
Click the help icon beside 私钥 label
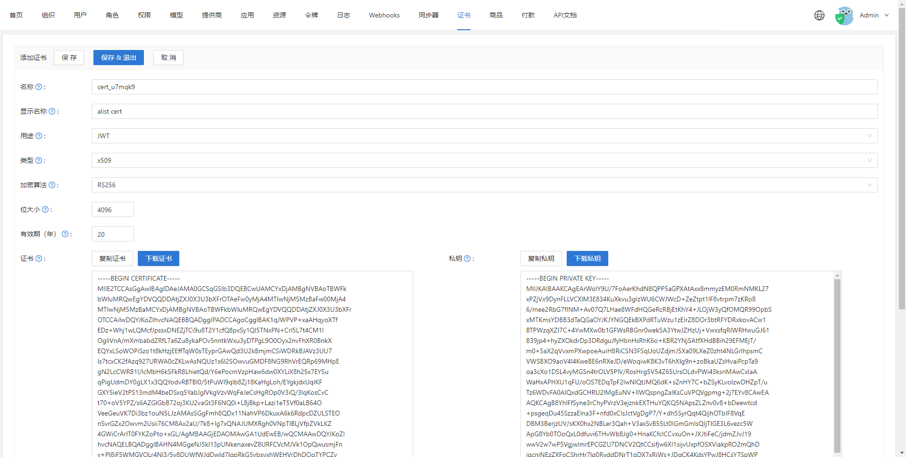coord(468,258)
